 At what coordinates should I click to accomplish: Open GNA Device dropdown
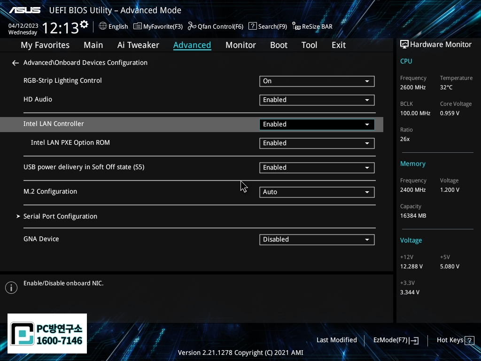pyautogui.click(x=317, y=239)
